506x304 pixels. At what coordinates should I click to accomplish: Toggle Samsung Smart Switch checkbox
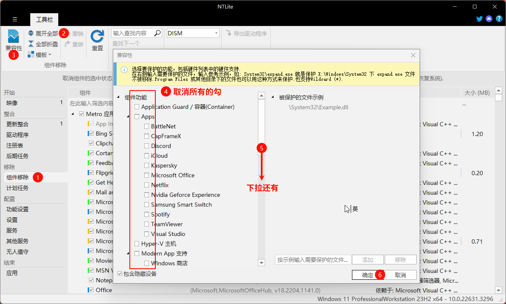[x=146, y=205]
